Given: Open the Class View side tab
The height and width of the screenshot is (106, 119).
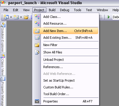Looking at the screenshot, I should point(3,65).
